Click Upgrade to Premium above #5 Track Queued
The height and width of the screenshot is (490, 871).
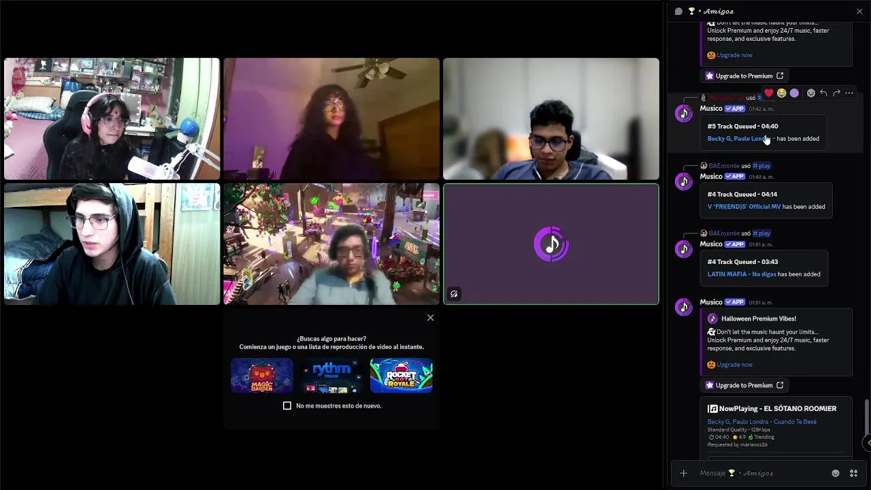[744, 76]
